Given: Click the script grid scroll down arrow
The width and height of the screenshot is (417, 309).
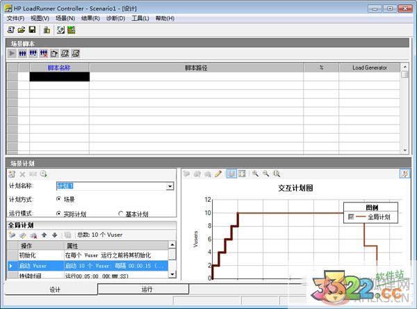Looking at the screenshot, I should tap(404, 150).
